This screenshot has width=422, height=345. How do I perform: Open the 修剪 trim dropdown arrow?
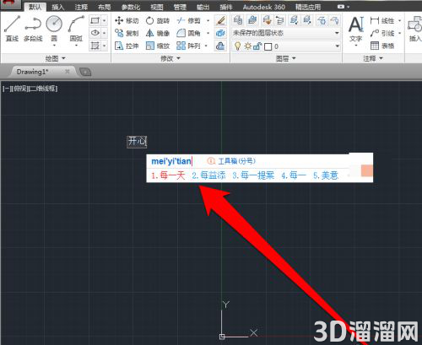(208, 20)
